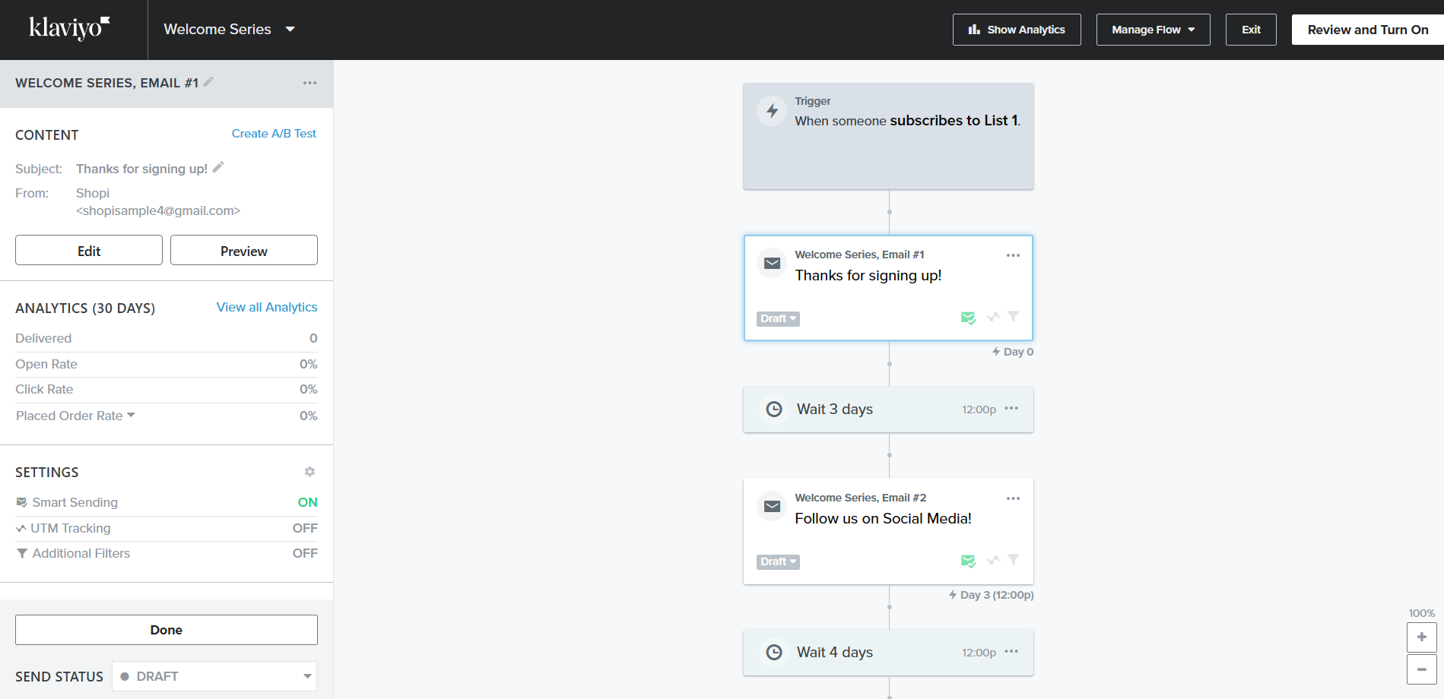Click the 'Day 0' label under Email #1
1444x699 pixels.
point(1013,352)
